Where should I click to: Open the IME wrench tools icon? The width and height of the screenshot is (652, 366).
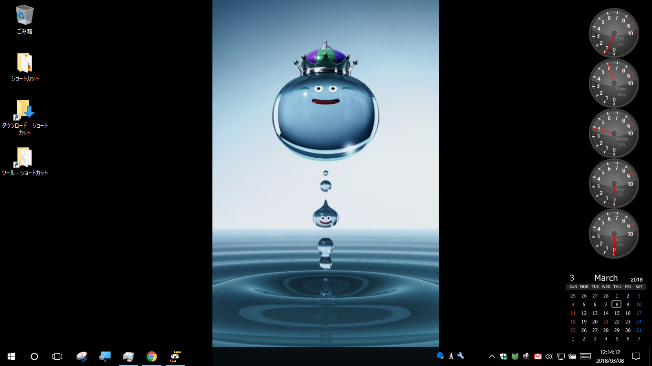[x=461, y=356]
